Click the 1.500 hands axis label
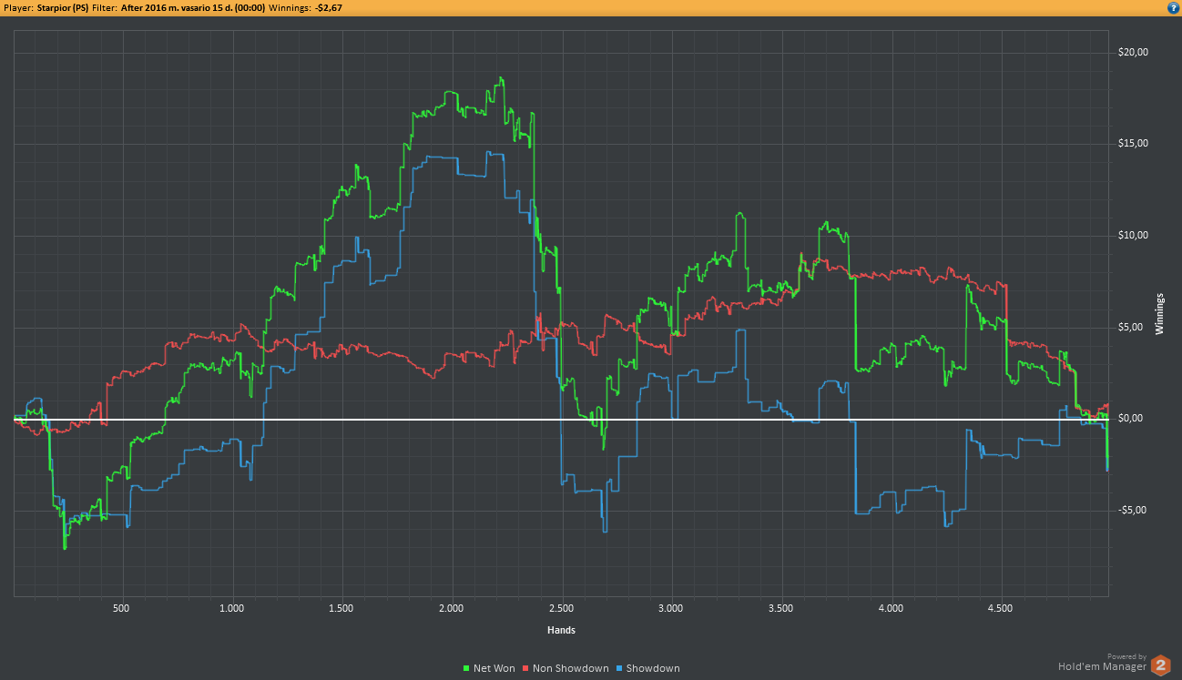Viewport: 1182px width, 680px height. point(341,608)
